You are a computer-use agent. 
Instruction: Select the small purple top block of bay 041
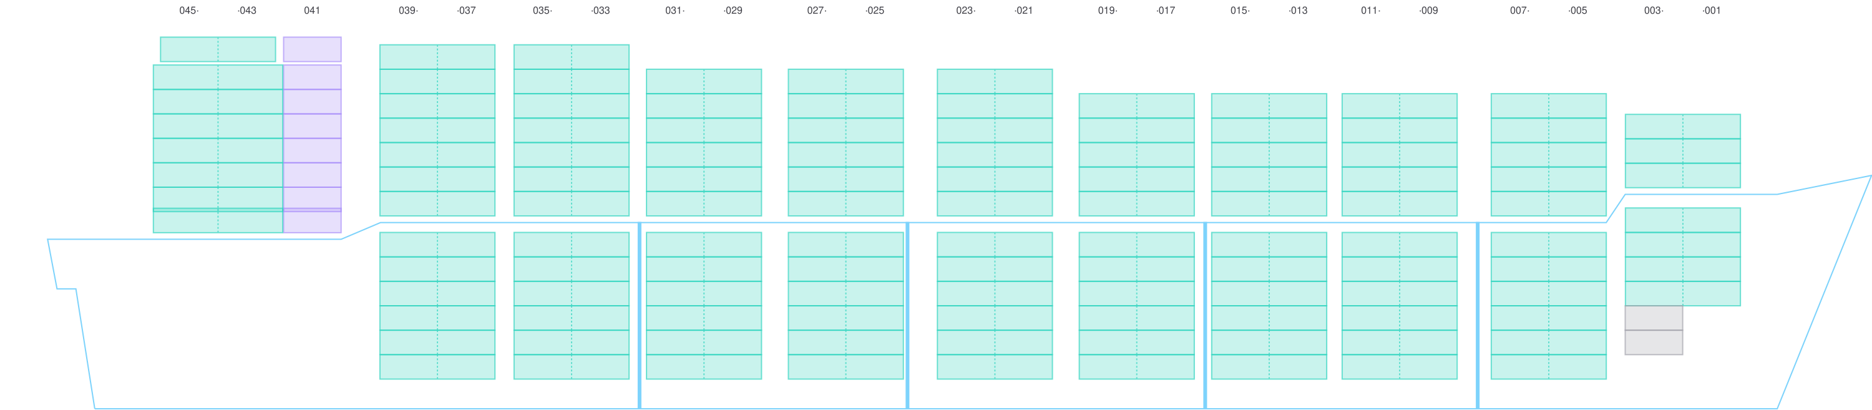pos(312,49)
